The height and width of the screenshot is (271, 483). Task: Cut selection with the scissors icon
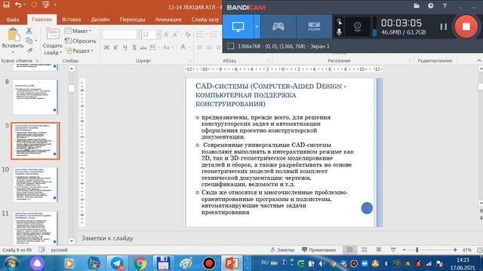point(29,31)
